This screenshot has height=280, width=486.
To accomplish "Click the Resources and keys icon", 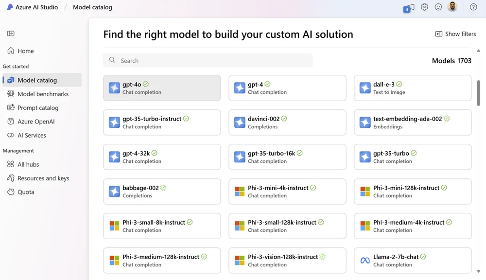I will (11, 178).
